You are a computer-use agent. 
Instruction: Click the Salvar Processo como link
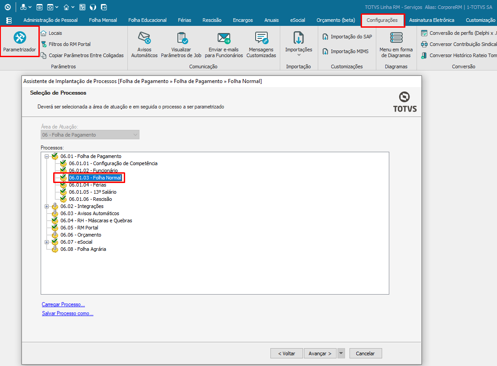[67, 313]
